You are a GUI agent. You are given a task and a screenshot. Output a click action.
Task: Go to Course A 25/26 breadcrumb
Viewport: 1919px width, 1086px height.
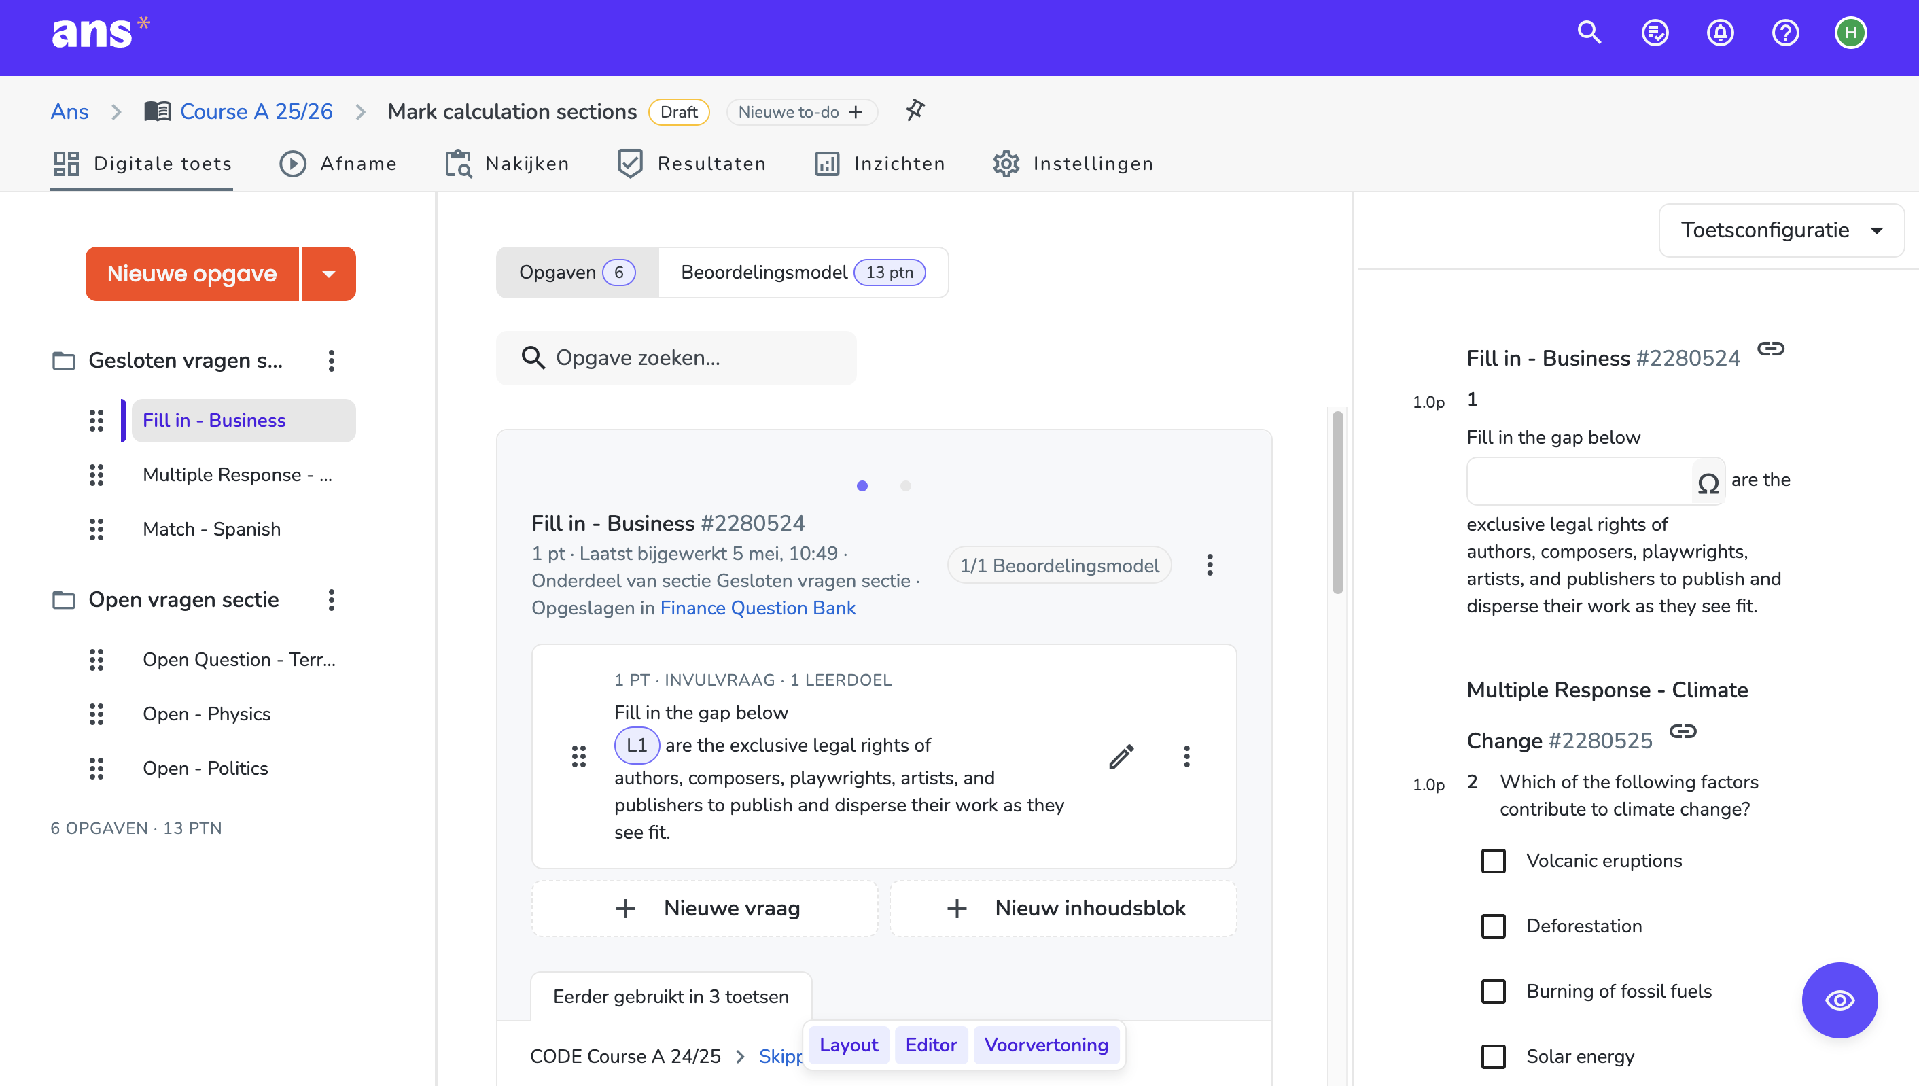click(256, 112)
